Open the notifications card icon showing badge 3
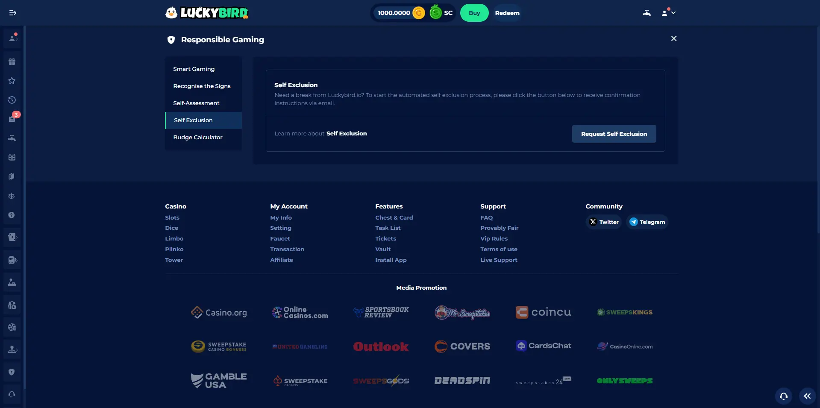820x408 pixels. (12, 118)
